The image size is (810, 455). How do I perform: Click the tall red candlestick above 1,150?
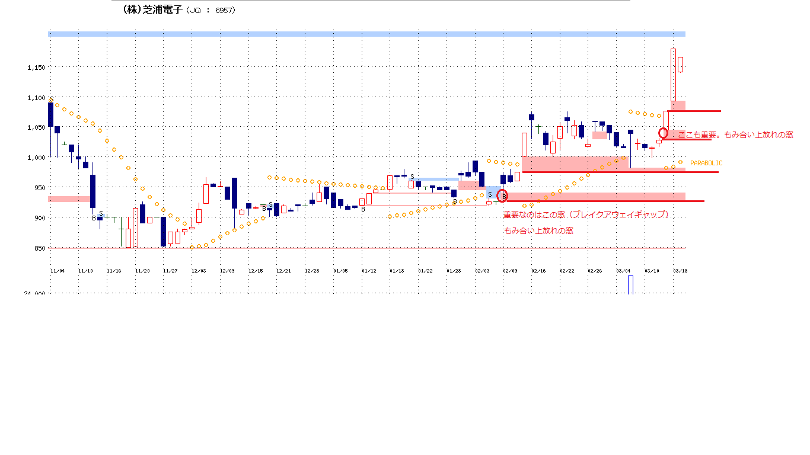[x=673, y=75]
